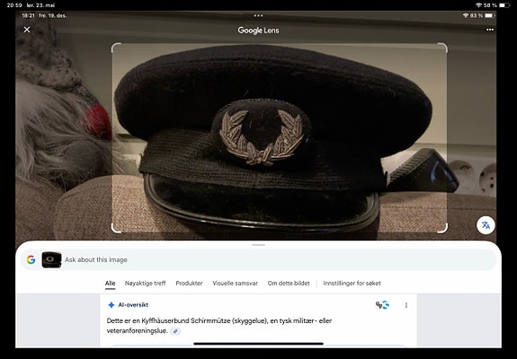Viewport: 517px width, 359px height.
Task: Close Google Lens with the X icon
Action: click(27, 30)
